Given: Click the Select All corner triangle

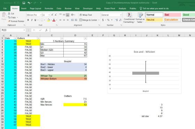Looking at the screenshot, I should tap(3, 35).
